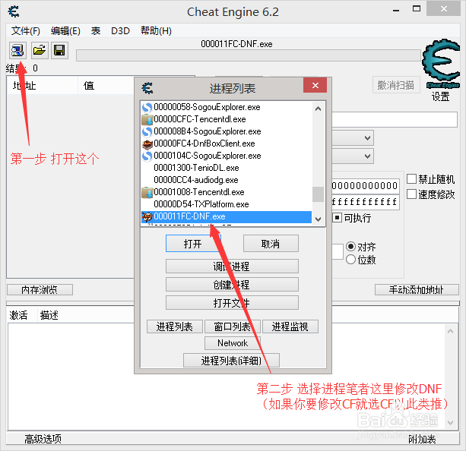Click the start address field 00000000000

[x=365, y=186]
